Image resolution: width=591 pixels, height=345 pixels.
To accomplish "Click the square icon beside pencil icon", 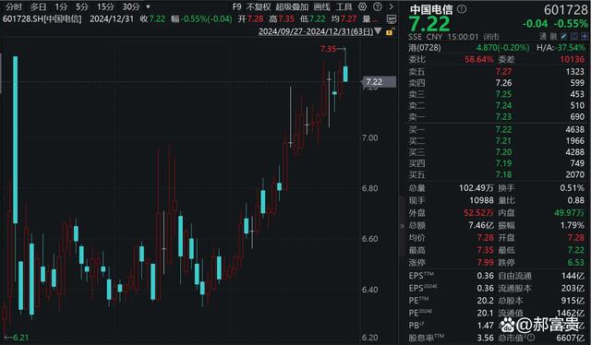I will tap(574, 37).
